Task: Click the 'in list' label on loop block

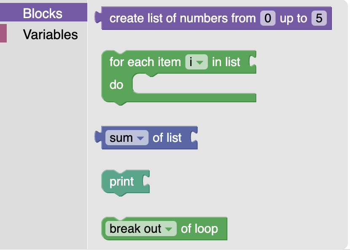Action: point(226,62)
